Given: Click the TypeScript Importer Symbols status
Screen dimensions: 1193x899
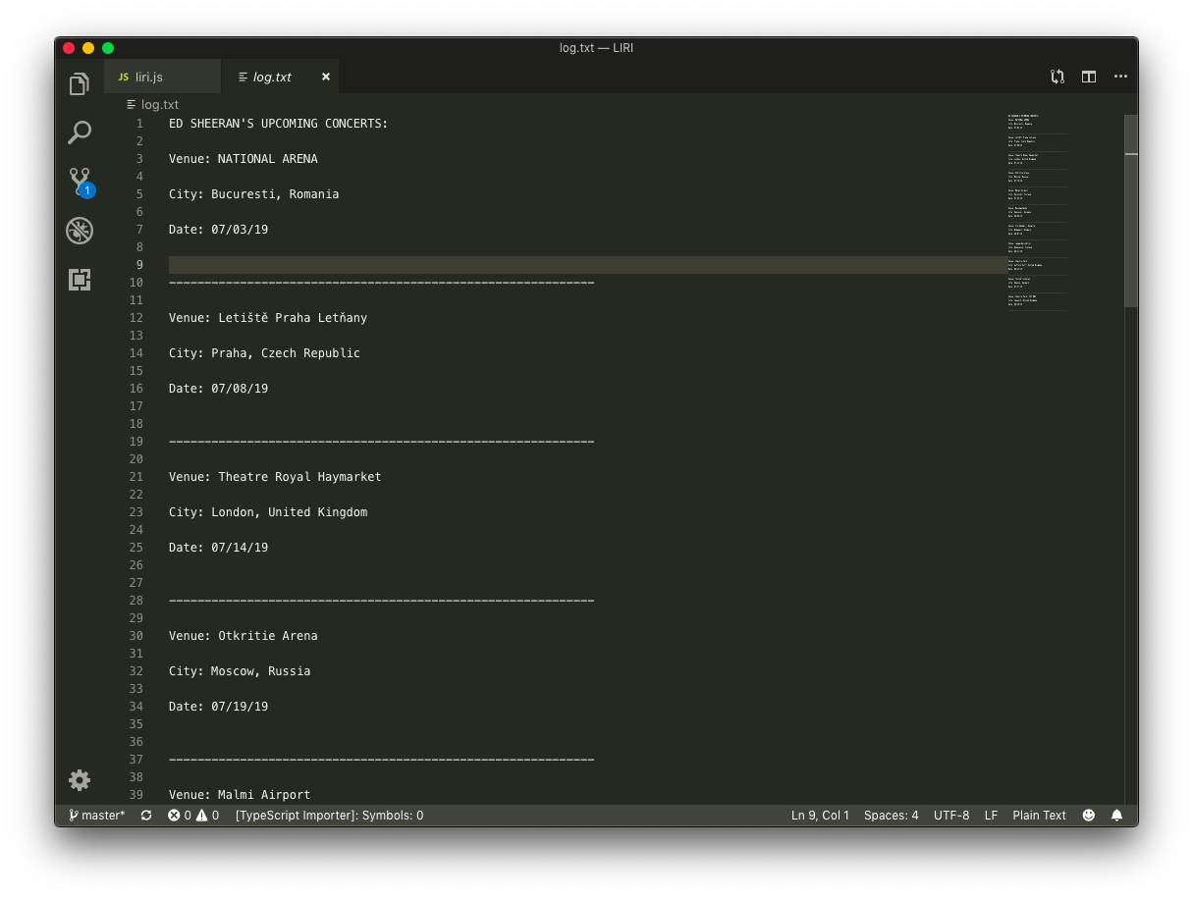Looking at the screenshot, I should tap(330, 816).
